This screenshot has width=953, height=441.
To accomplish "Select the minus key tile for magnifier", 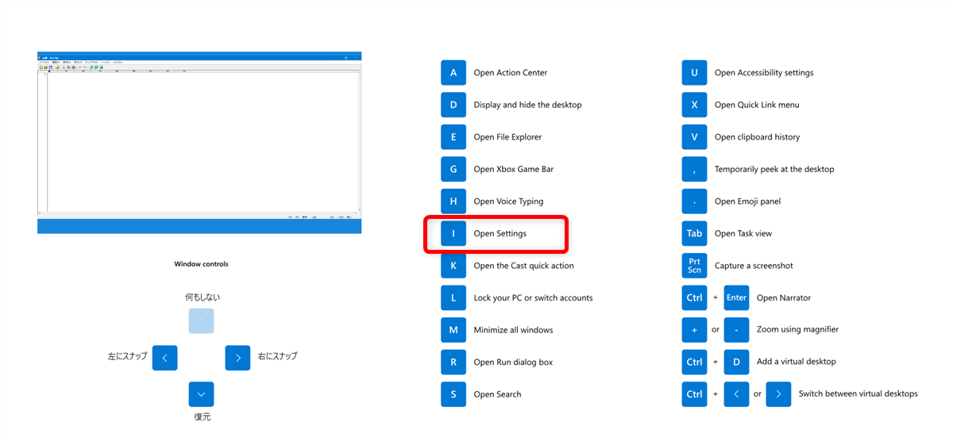I will 736,330.
